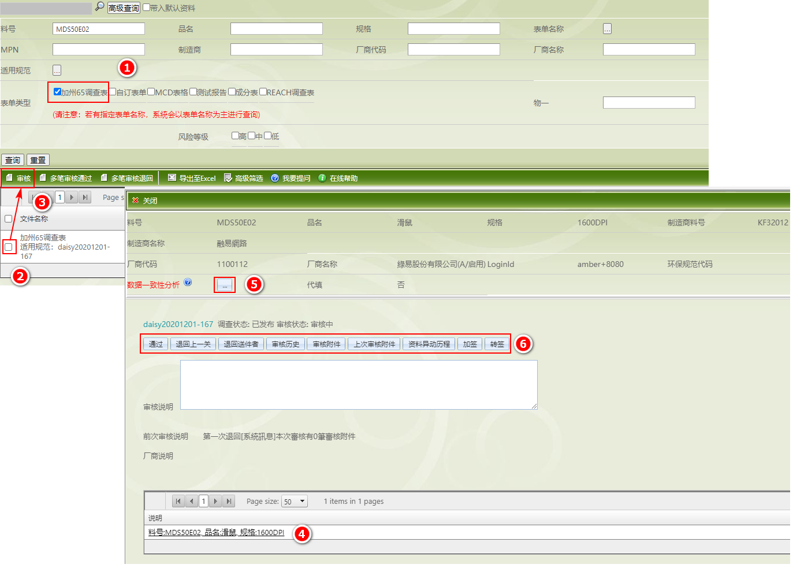Click the 说明 column header
The width and height of the screenshot is (793, 568).
click(x=155, y=518)
